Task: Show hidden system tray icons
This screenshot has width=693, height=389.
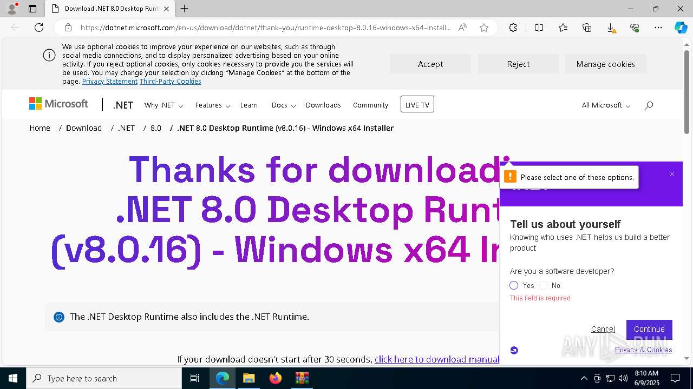Action: click(x=584, y=378)
